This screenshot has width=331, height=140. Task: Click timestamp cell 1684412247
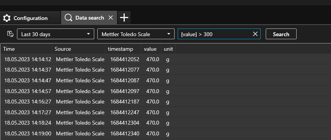(x=125, y=112)
